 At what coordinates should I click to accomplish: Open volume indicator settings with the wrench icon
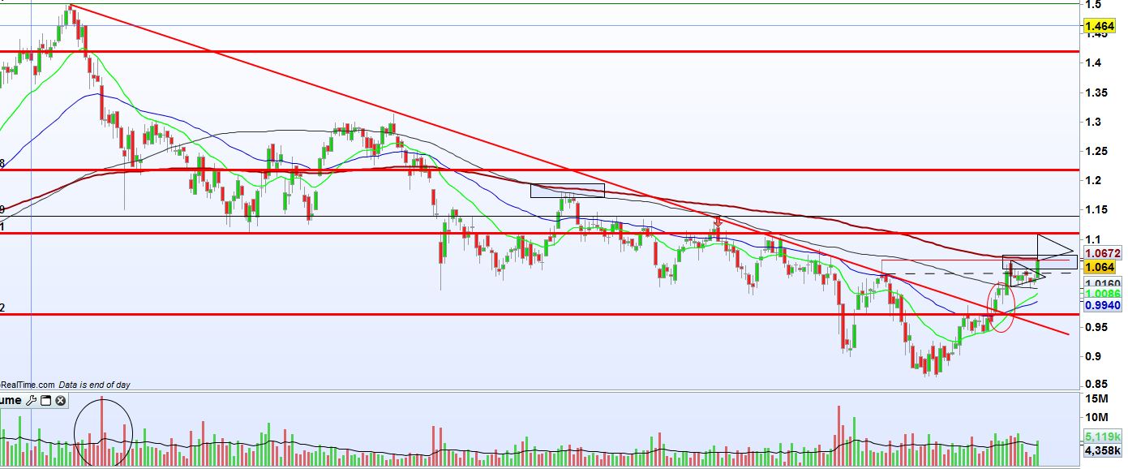pyautogui.click(x=31, y=400)
